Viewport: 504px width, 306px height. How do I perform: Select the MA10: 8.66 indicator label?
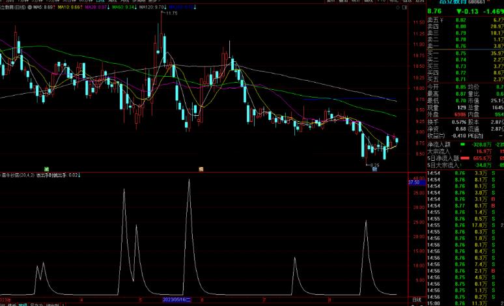click(x=70, y=7)
